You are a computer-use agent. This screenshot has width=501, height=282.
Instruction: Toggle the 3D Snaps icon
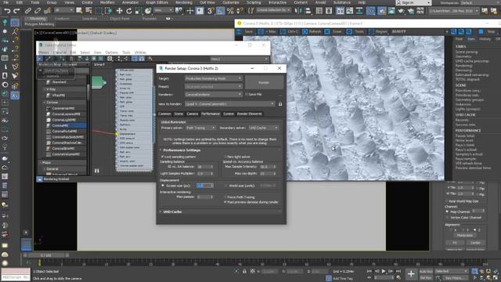point(211,10)
